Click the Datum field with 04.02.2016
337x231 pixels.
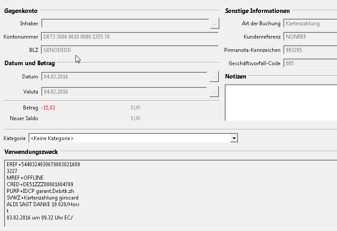point(124,77)
